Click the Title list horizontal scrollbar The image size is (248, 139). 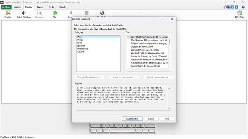(146, 70)
